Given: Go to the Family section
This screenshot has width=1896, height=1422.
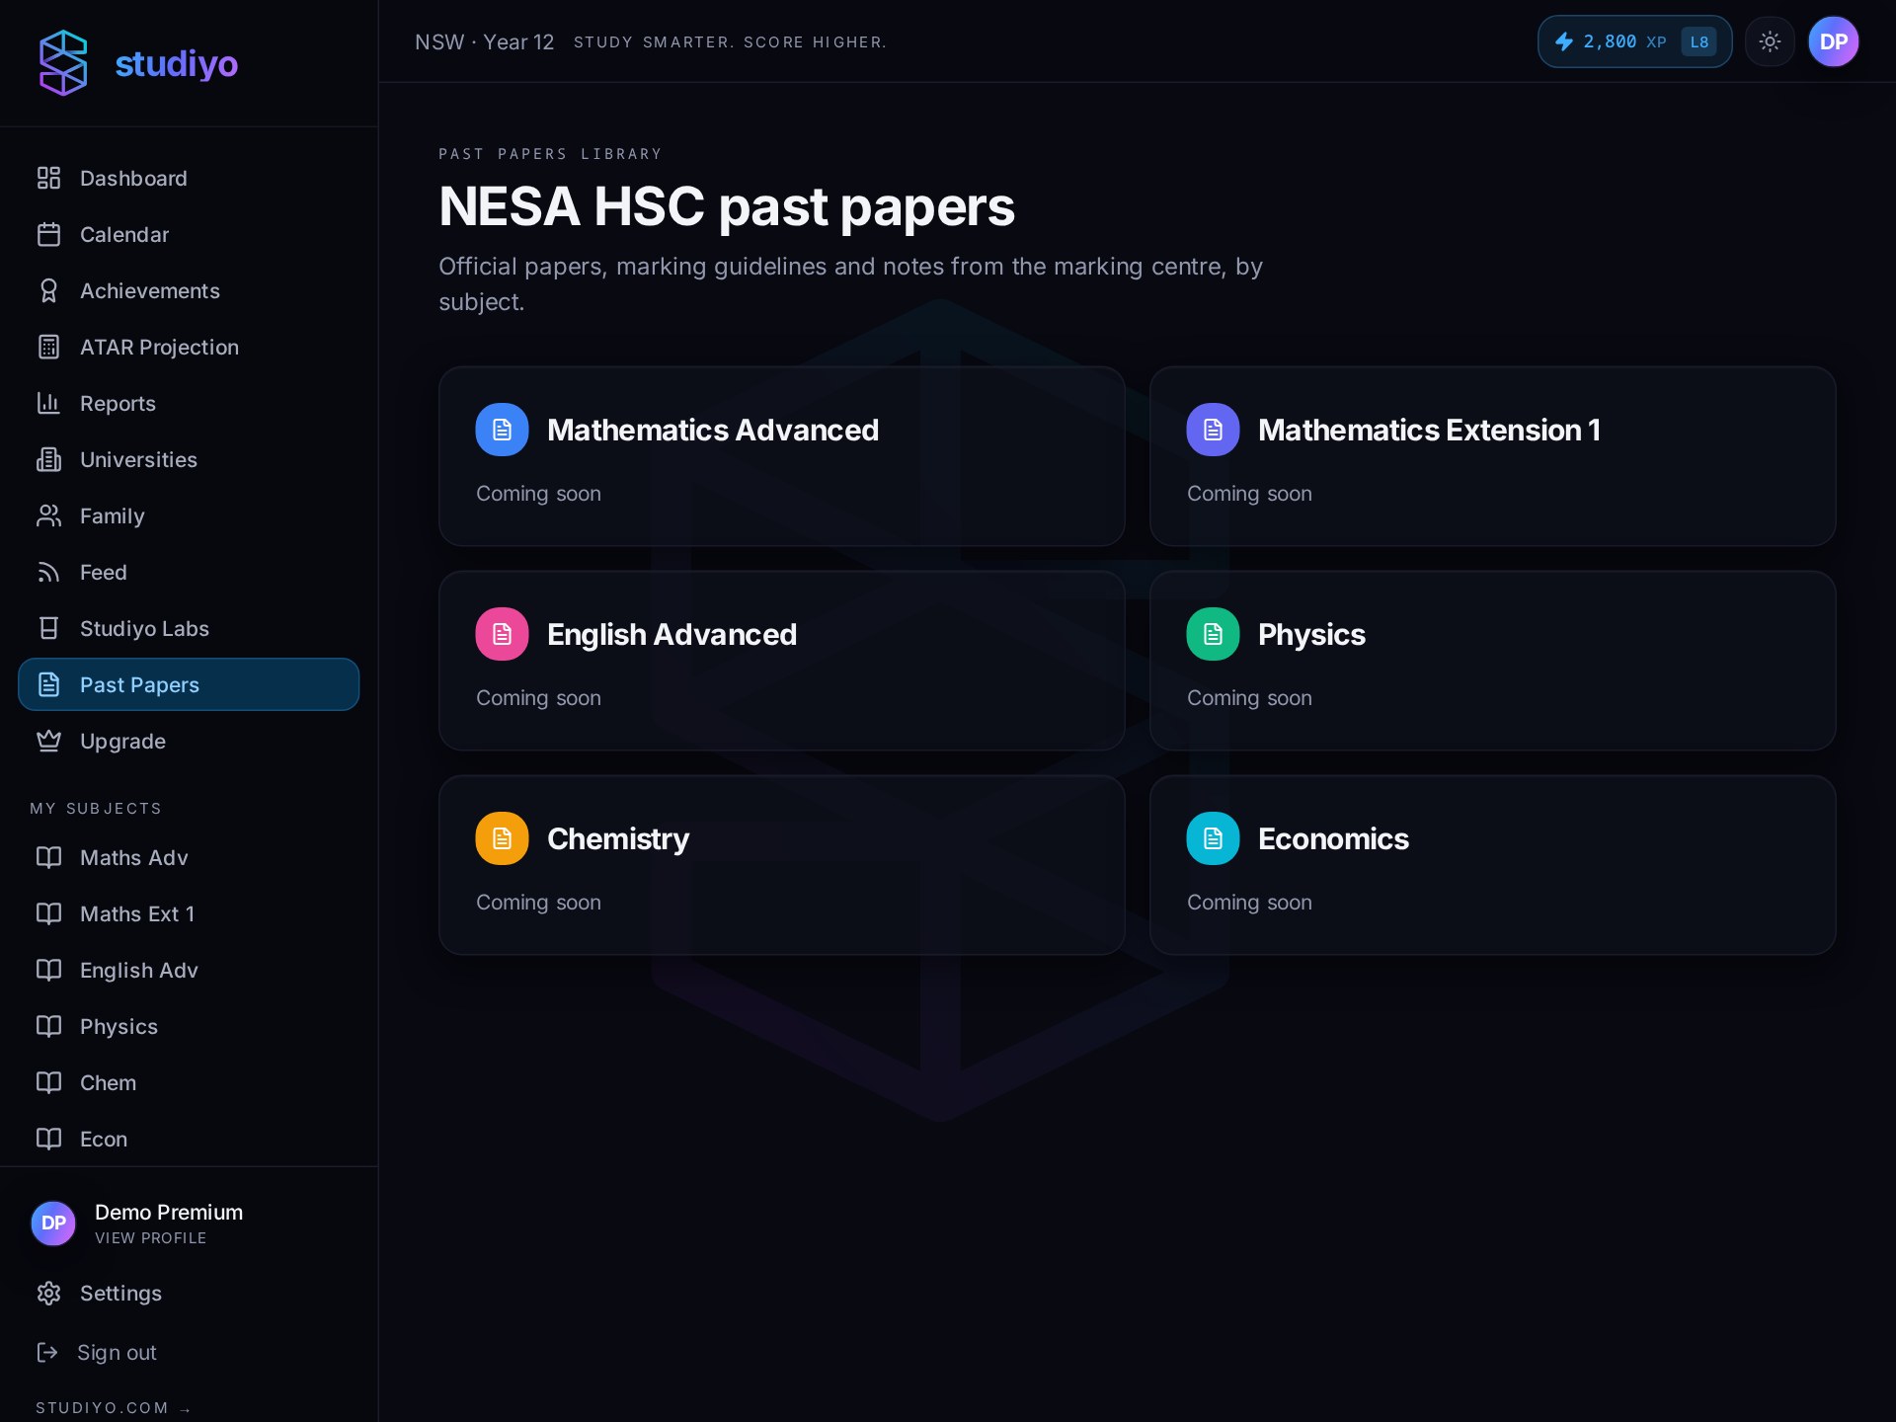Looking at the screenshot, I should point(189,515).
